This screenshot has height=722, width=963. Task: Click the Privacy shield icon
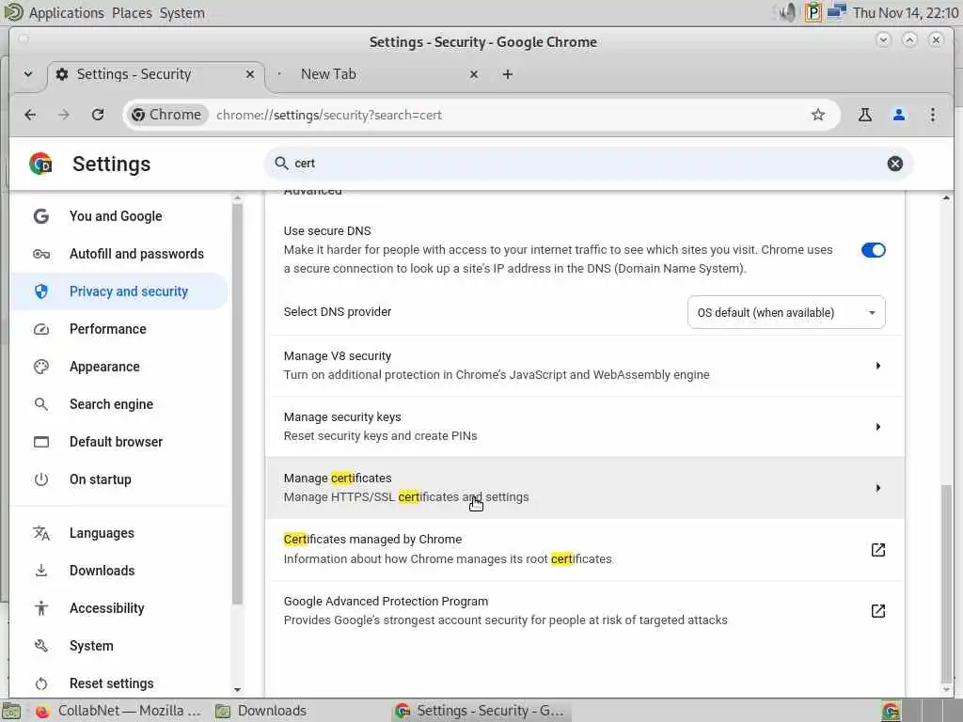coord(41,291)
